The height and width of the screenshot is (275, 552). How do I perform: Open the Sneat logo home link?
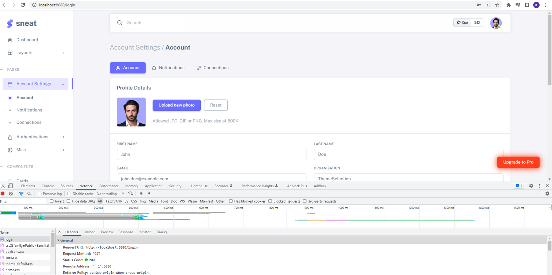click(22, 23)
